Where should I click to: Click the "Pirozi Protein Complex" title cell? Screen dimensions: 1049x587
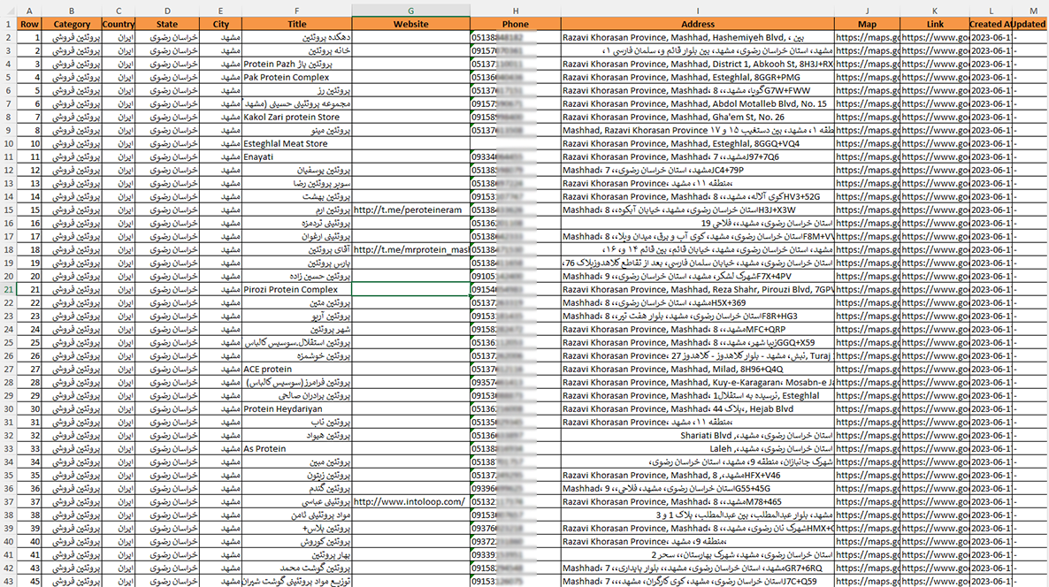(x=297, y=289)
